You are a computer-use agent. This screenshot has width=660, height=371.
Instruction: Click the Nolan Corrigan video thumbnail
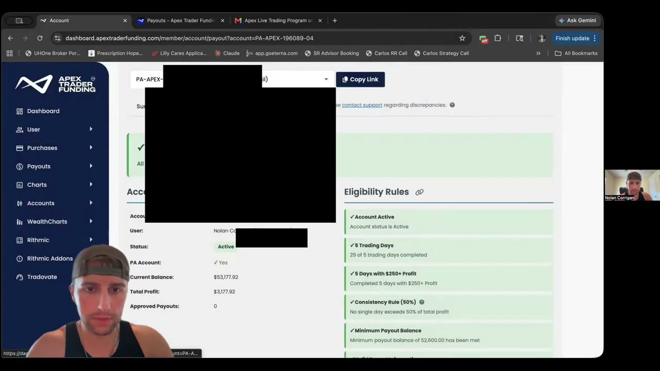pyautogui.click(x=632, y=185)
